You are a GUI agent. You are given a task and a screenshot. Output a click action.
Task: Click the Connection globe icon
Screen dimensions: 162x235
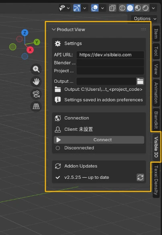[x=58, y=118]
